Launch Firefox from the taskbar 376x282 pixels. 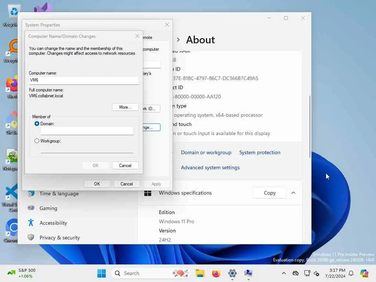pos(216,273)
